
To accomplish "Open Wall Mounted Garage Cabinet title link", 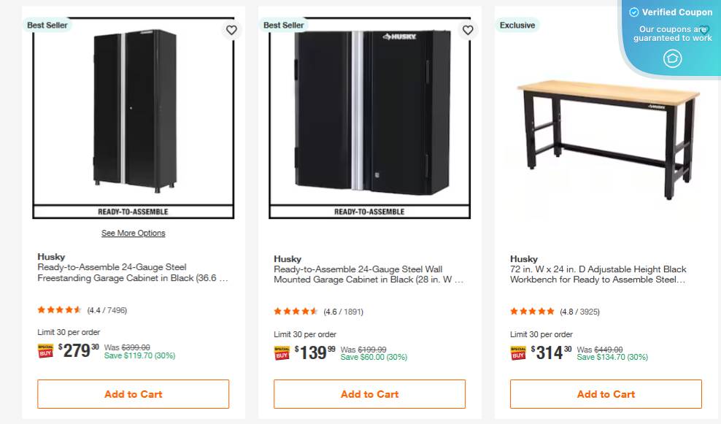I will [x=369, y=274].
